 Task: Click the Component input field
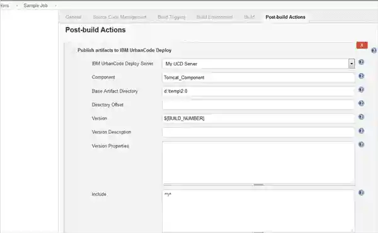(x=258, y=77)
